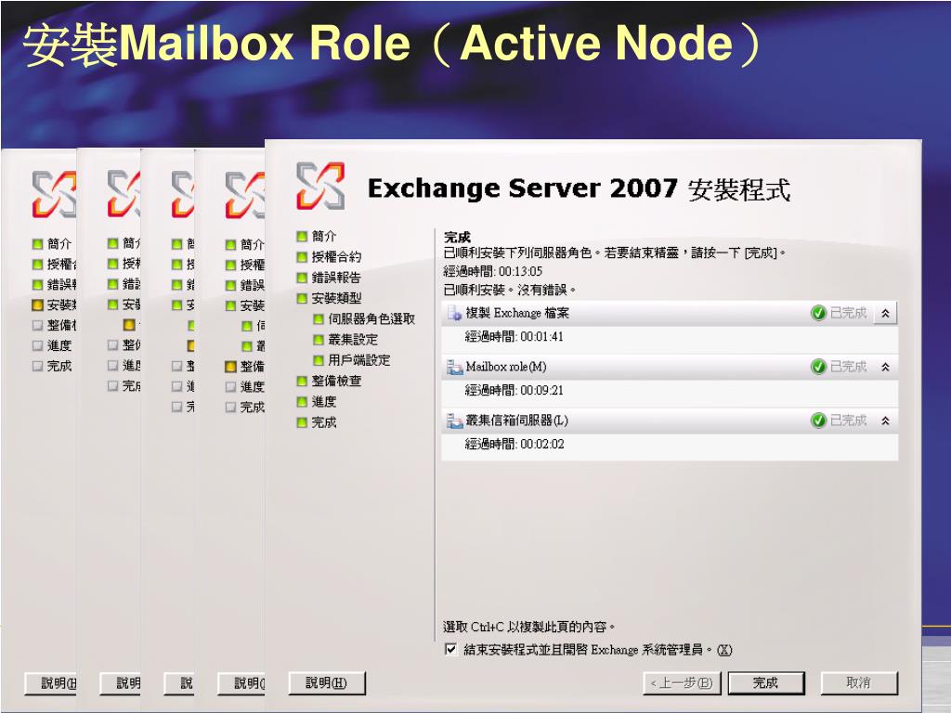This screenshot has width=951, height=713.
Task: Click green 簡介 marker in leftmost background window
Action: point(37,244)
